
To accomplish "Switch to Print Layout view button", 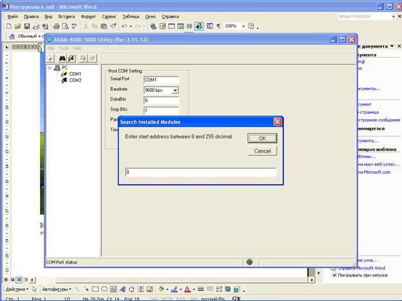I will [19, 280].
